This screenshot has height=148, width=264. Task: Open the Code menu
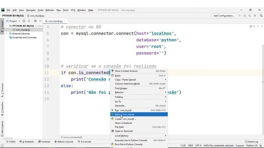pos(40,10)
